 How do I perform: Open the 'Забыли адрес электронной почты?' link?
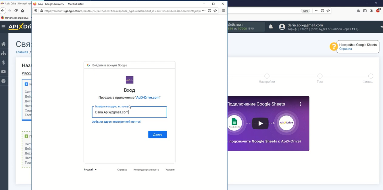[x=117, y=122]
